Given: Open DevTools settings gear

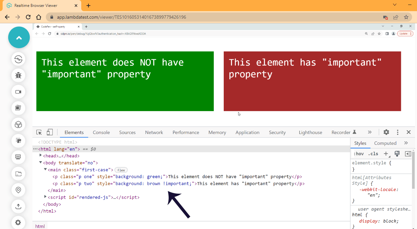Looking at the screenshot, I should pyautogui.click(x=386, y=132).
